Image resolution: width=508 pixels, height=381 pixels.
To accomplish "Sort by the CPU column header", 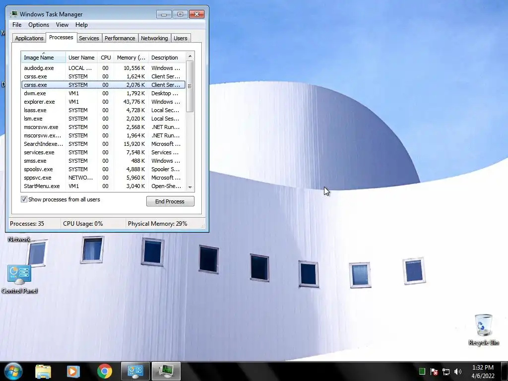I will coord(106,58).
